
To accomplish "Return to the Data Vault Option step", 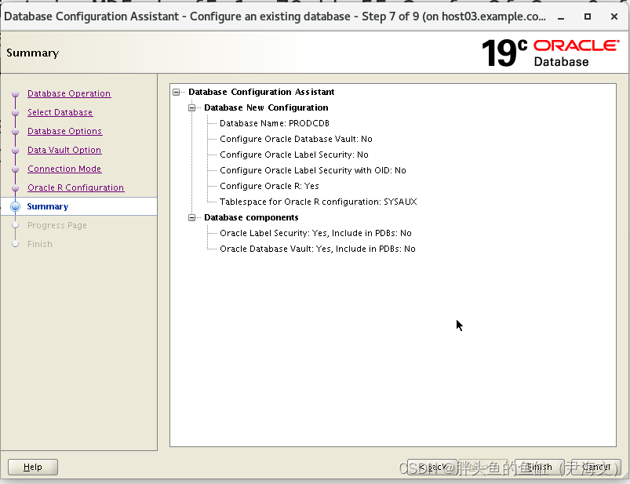I will 64,151.
